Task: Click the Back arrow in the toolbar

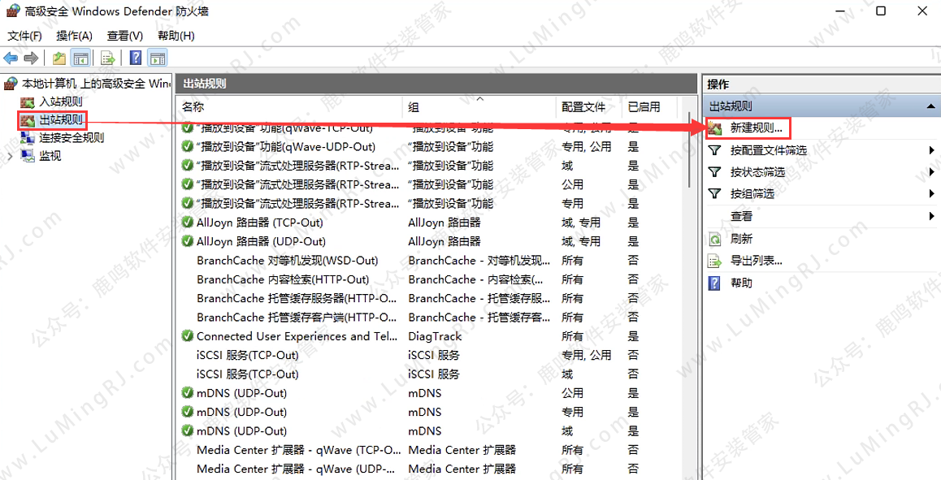Action: click(x=11, y=58)
